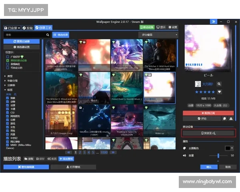Select The Witcher 3 Wild Hunt thumbnail
240x192 pixels.
tap(160, 55)
